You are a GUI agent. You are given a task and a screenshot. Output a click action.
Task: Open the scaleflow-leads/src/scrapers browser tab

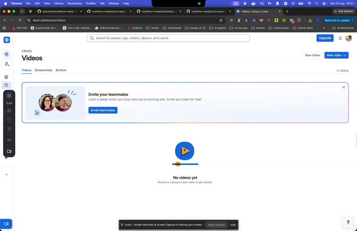click(x=109, y=12)
